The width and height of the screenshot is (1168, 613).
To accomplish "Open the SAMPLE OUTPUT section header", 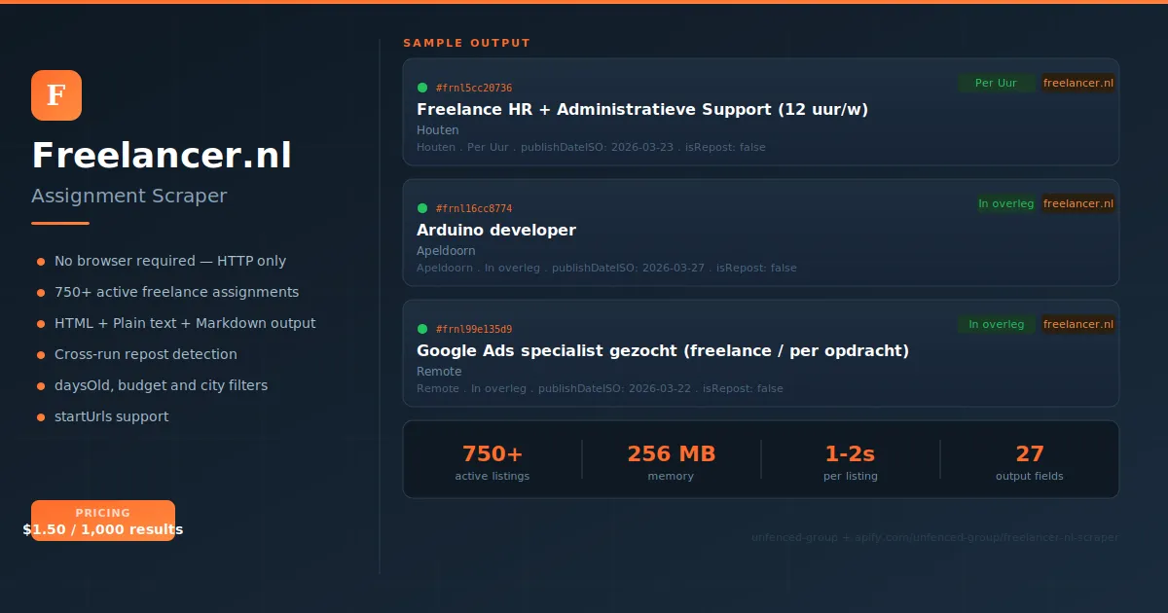I will pos(466,43).
